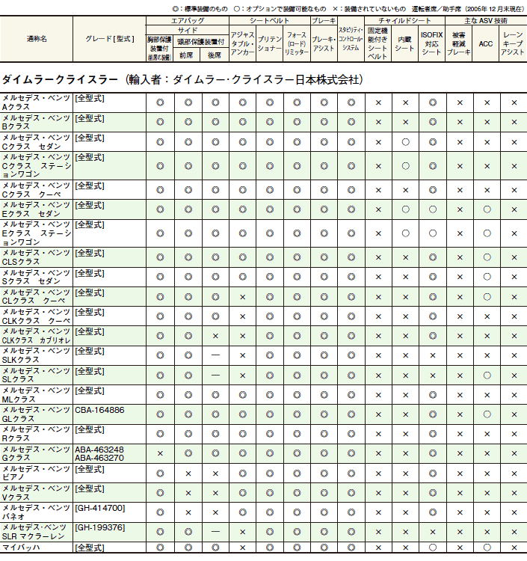Click the CLKクラス カブリオレ row name
This screenshot has width=527, height=561.
(36, 336)
